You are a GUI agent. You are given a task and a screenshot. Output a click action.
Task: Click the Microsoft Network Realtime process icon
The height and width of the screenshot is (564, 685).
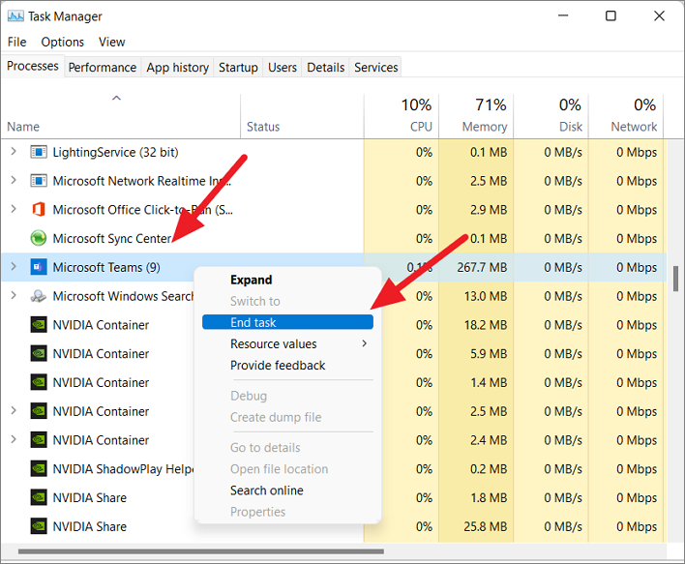(39, 181)
